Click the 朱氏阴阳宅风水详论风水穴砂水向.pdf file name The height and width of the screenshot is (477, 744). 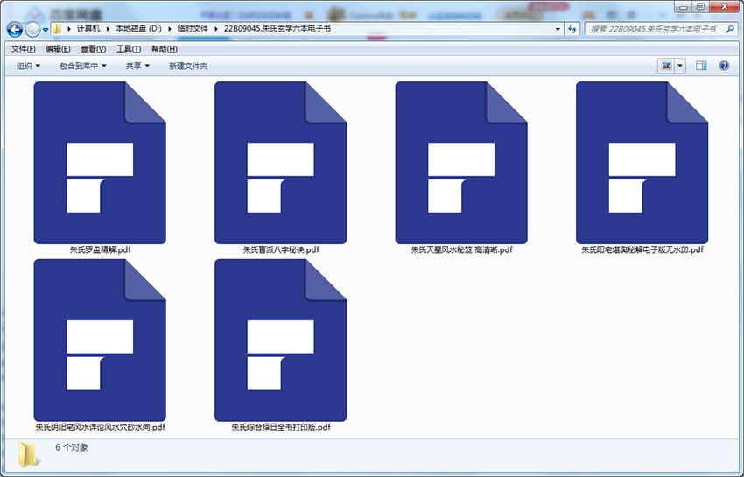click(x=100, y=427)
